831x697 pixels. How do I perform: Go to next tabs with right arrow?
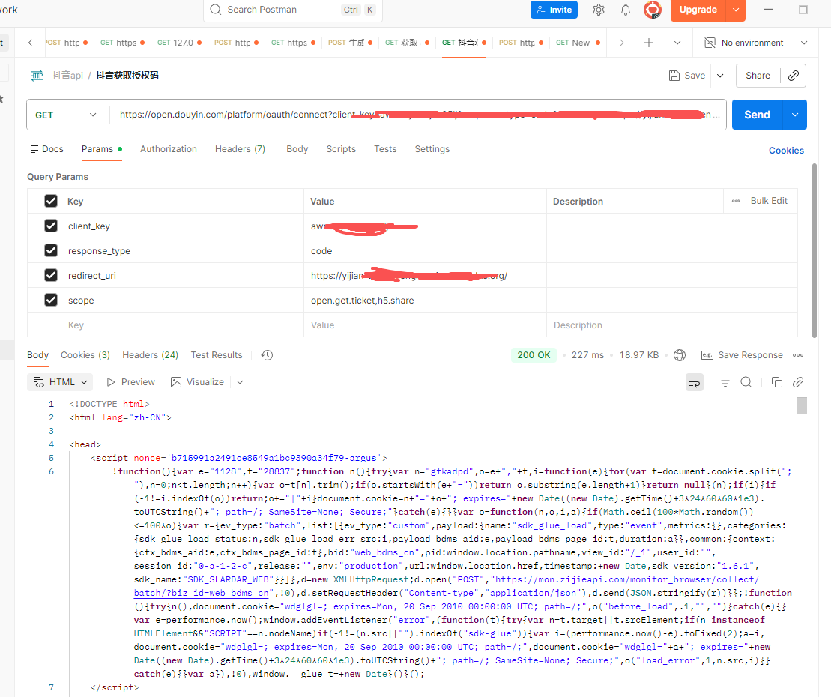622,43
